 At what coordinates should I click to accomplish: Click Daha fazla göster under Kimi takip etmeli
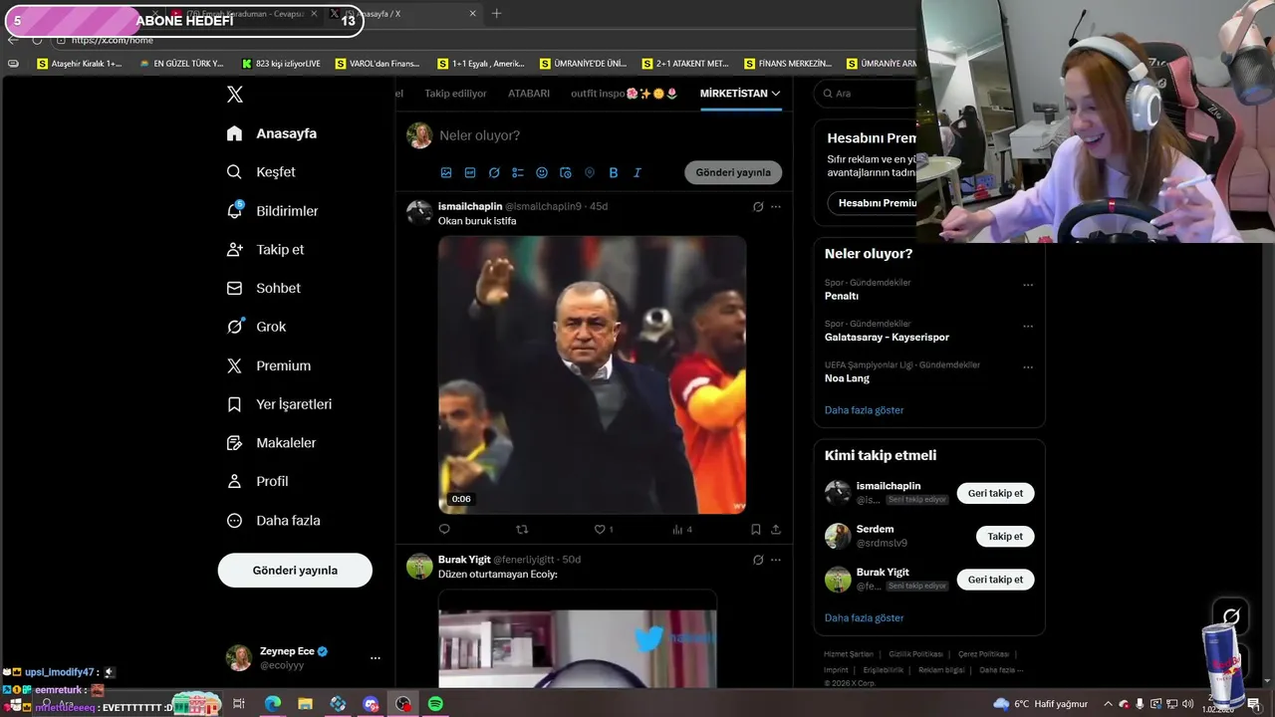pyautogui.click(x=865, y=618)
